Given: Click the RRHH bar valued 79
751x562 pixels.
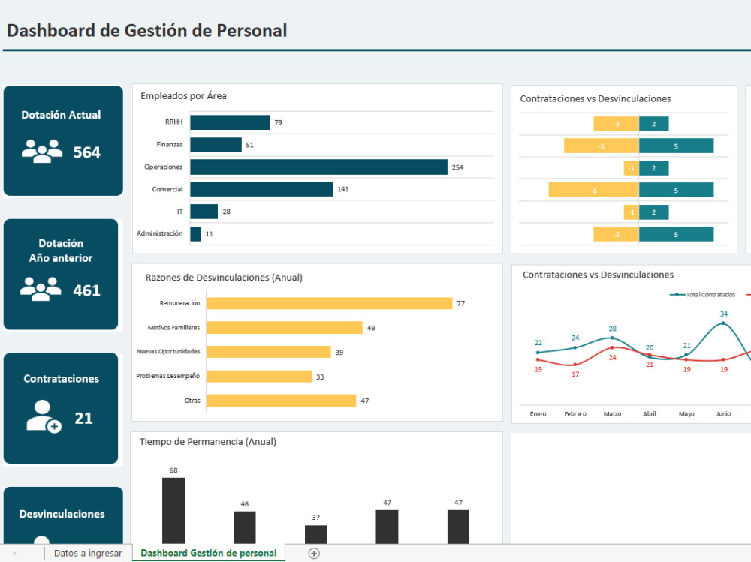Looking at the screenshot, I should [230, 122].
